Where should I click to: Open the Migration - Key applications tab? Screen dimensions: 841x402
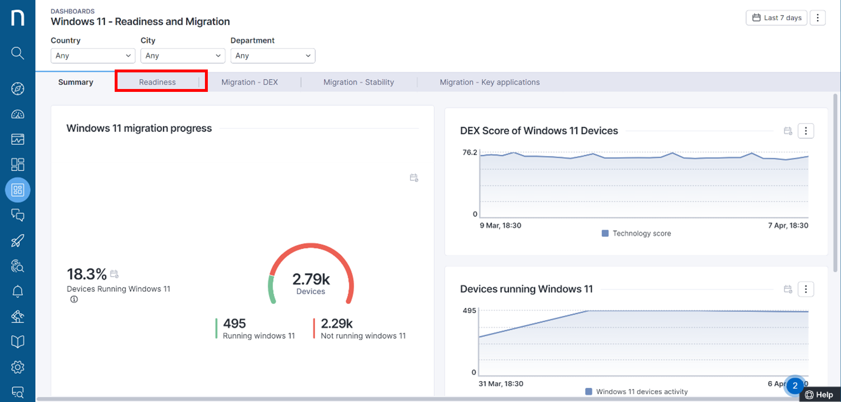489,82
